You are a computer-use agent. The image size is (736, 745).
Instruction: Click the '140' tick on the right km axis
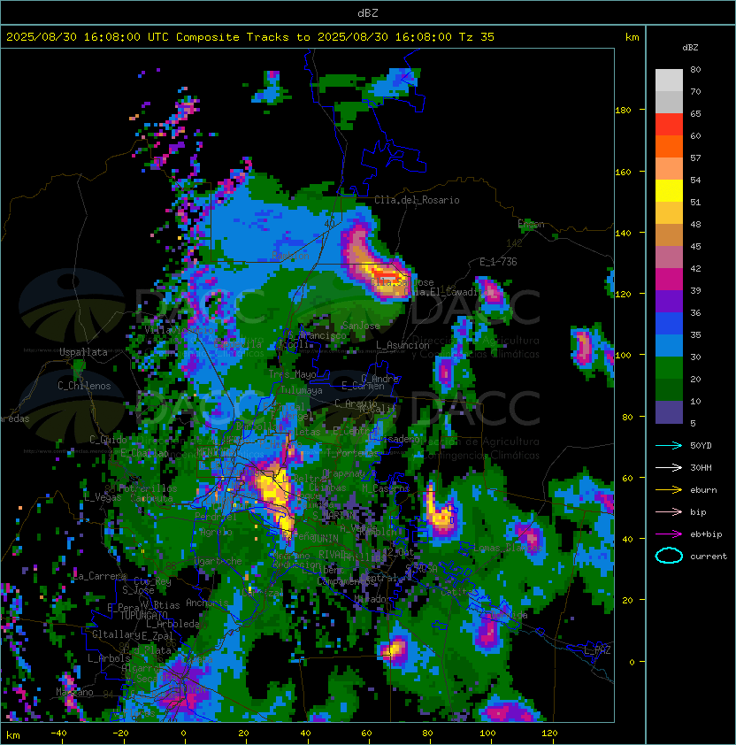(623, 233)
